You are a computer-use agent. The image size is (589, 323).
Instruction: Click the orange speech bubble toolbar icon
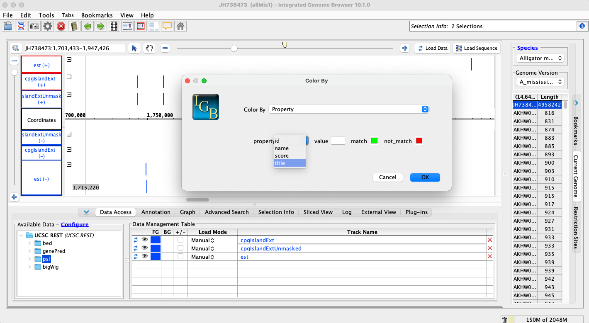(x=167, y=27)
